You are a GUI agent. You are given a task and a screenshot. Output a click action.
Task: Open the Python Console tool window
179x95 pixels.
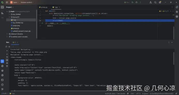click(2, 66)
